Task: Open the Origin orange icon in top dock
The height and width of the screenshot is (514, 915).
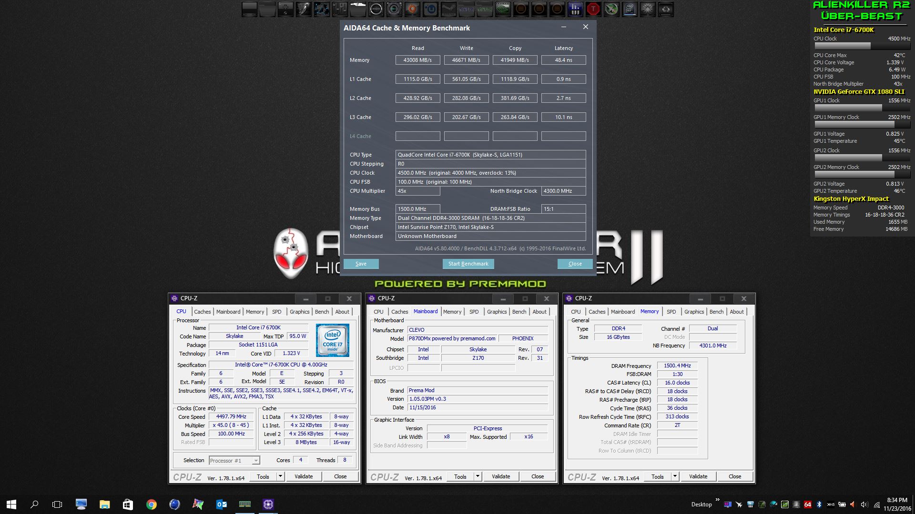Action: (x=412, y=9)
